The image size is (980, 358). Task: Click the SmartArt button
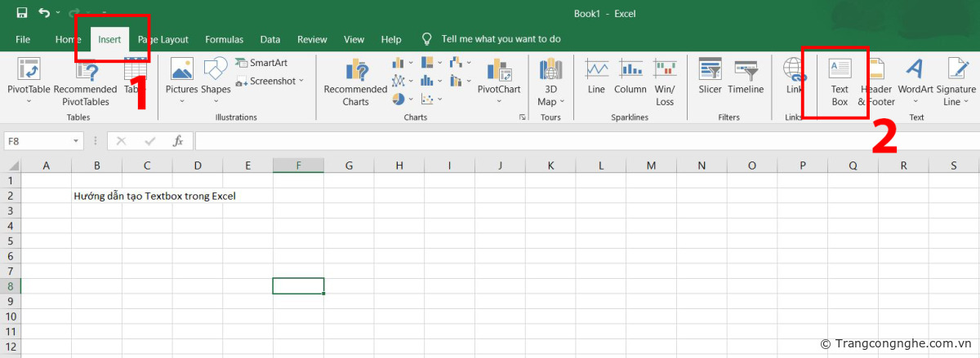click(261, 63)
